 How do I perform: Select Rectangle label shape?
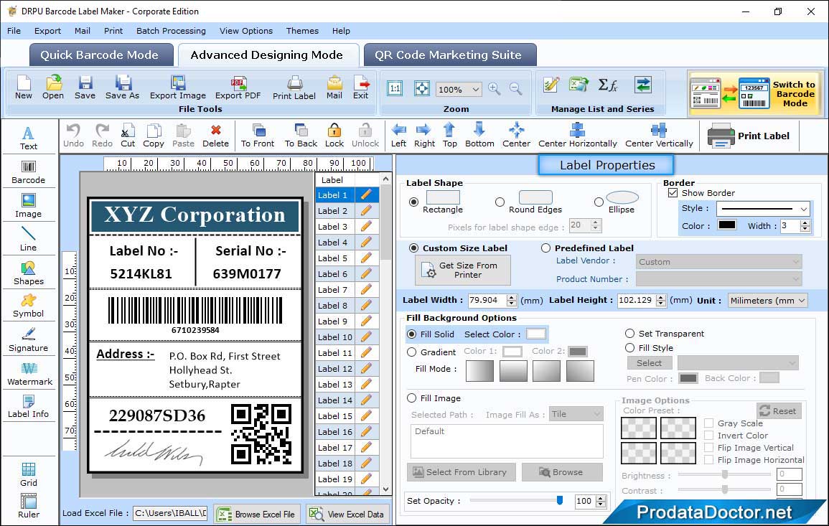click(x=414, y=202)
